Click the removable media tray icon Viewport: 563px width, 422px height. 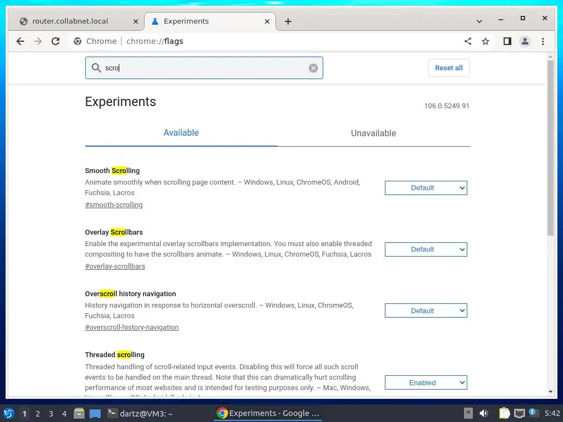(x=468, y=413)
